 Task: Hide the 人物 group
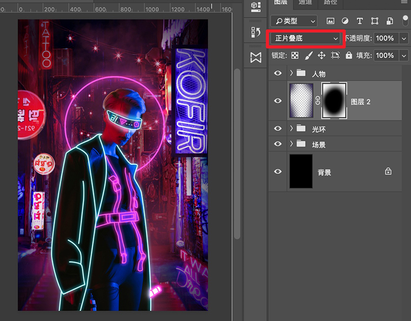(x=278, y=73)
